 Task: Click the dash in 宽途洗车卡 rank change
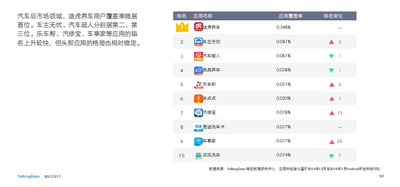[x=340, y=127]
